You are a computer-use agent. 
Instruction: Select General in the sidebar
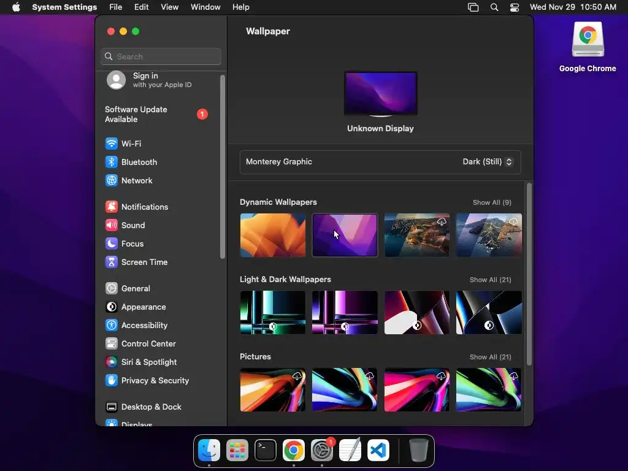tap(128, 288)
